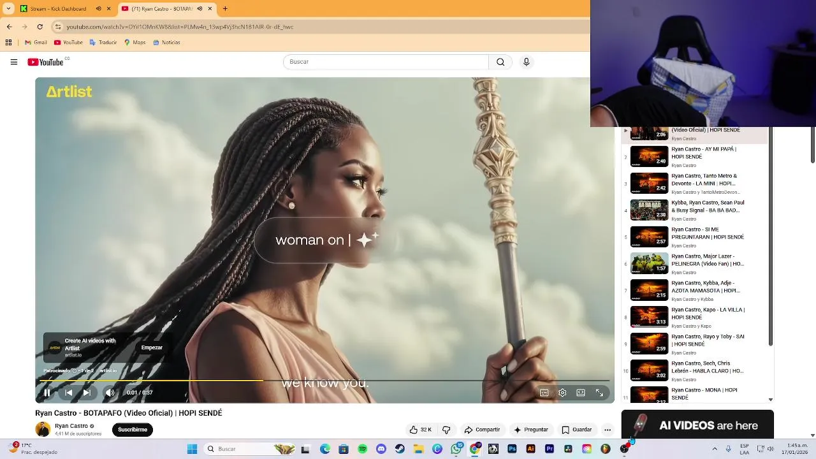
Task: Go forward in browser
Action: coord(24,27)
